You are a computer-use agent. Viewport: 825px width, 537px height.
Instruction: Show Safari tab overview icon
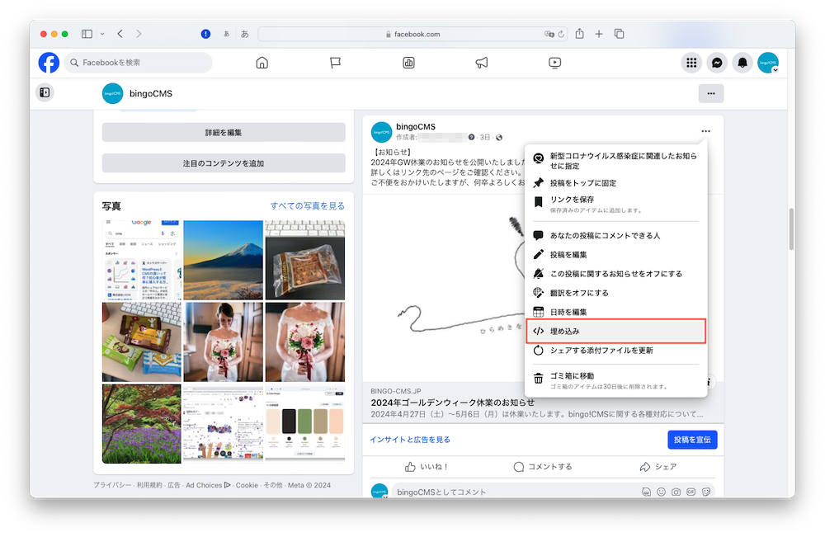(x=620, y=34)
